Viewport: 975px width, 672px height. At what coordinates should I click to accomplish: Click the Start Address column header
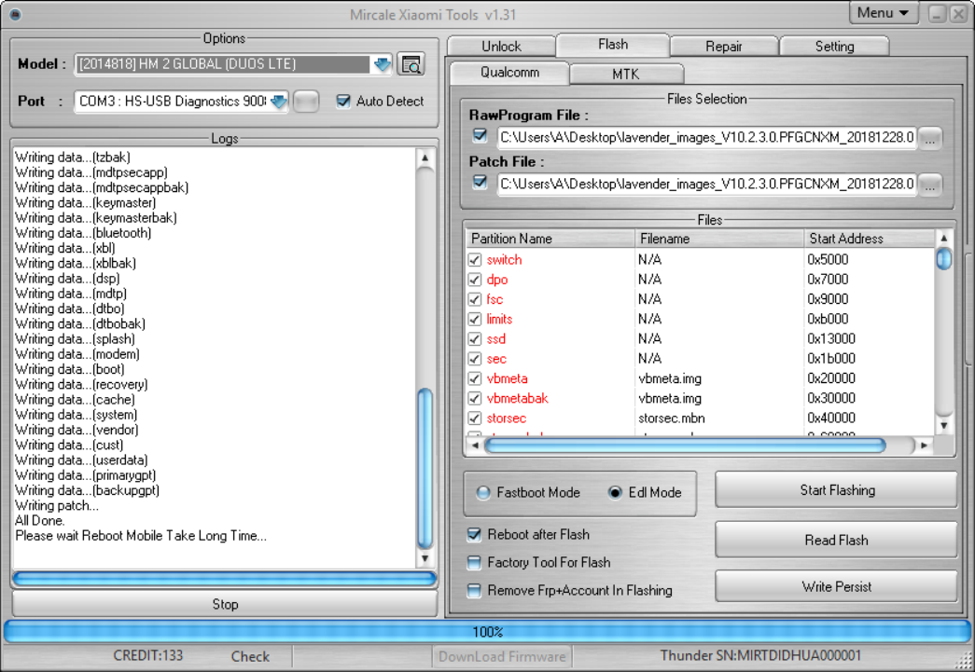pyautogui.click(x=870, y=239)
